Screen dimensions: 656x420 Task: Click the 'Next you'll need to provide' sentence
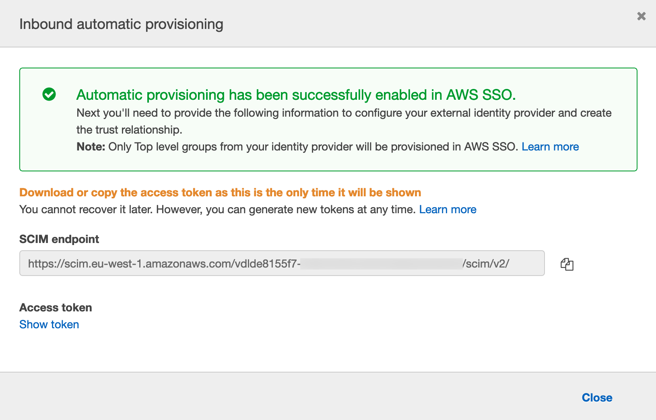click(344, 113)
